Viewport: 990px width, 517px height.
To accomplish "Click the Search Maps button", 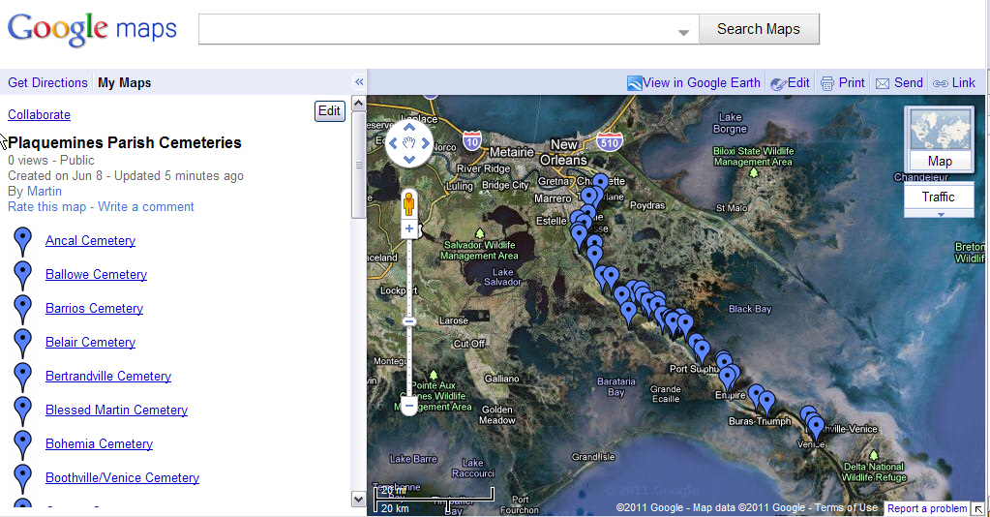I will [x=759, y=29].
